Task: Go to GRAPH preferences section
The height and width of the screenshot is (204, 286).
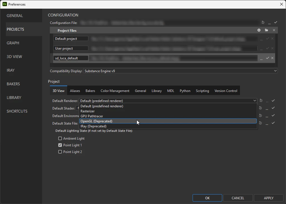Action: pos(24,43)
